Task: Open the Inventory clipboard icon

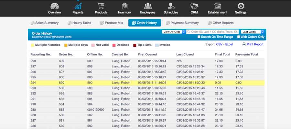Action: [124, 6]
